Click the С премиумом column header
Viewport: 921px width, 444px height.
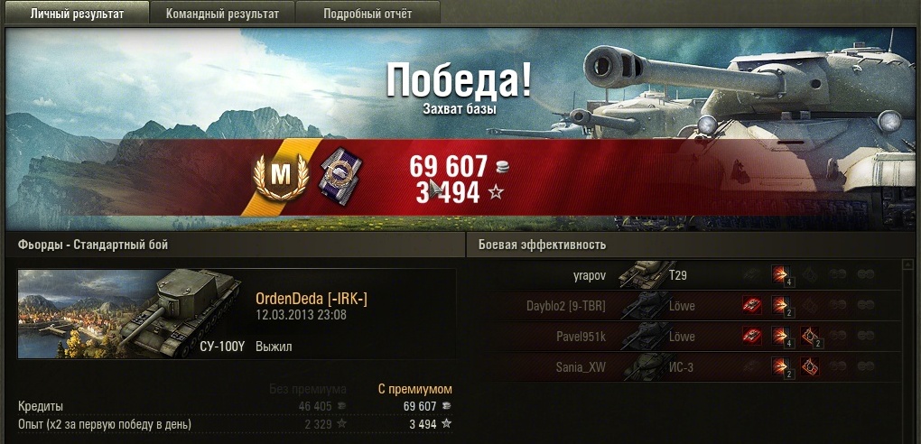pyautogui.click(x=414, y=389)
